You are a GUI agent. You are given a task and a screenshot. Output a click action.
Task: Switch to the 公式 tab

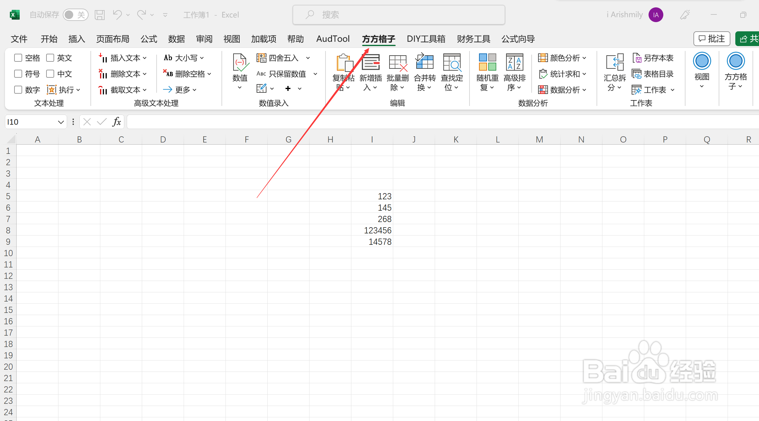[149, 39]
